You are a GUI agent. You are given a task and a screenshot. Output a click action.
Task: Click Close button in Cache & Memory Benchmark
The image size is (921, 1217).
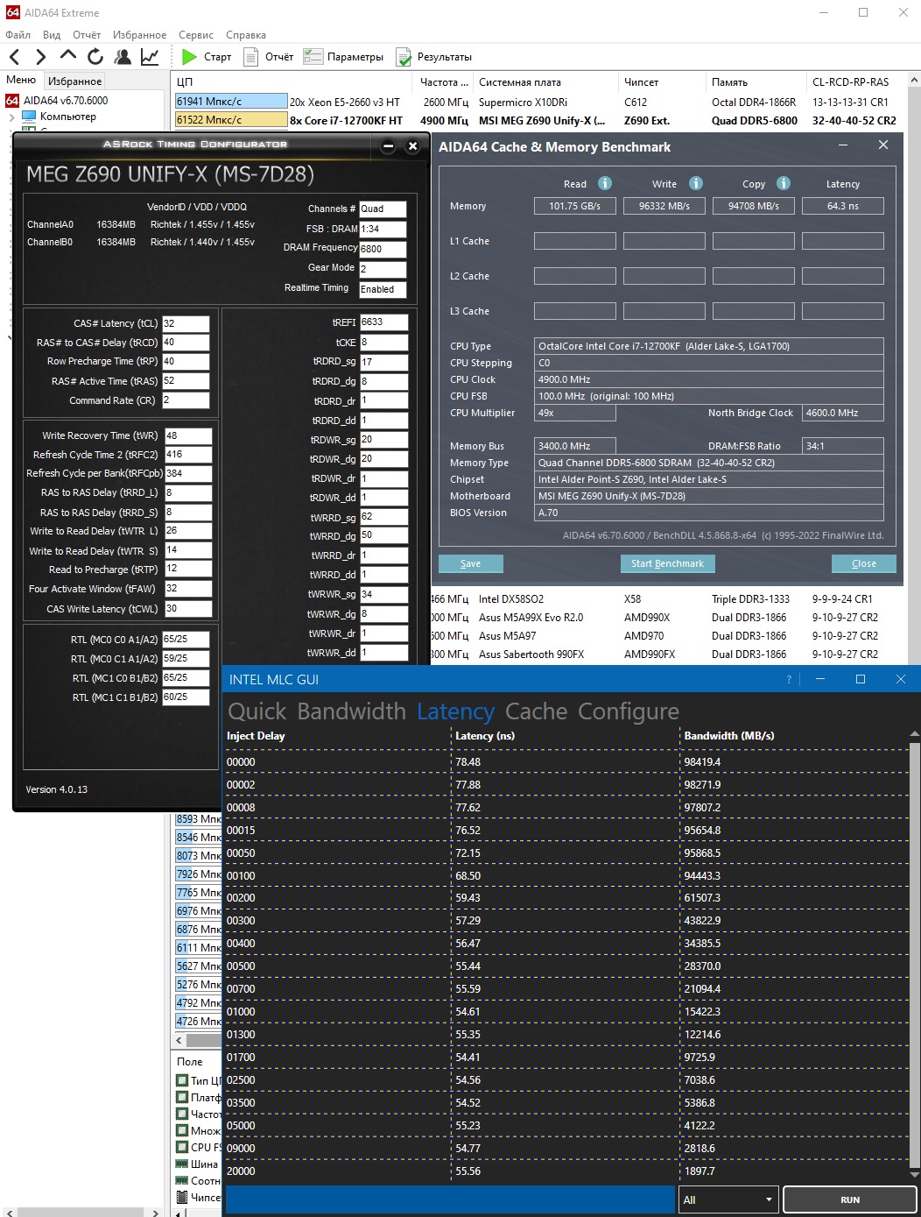[x=863, y=563]
